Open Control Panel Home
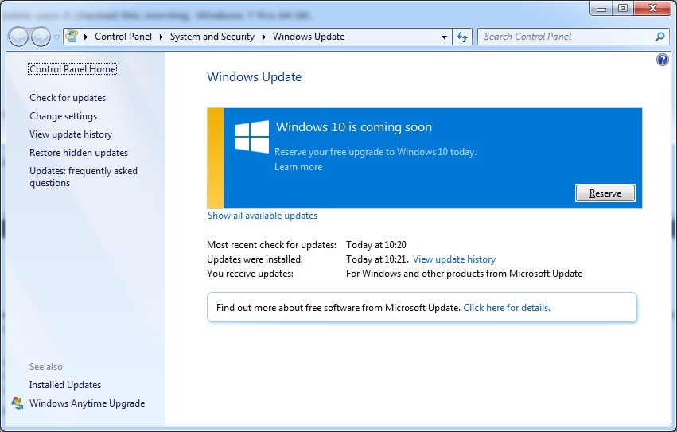Image resolution: width=677 pixels, height=432 pixels. point(72,69)
